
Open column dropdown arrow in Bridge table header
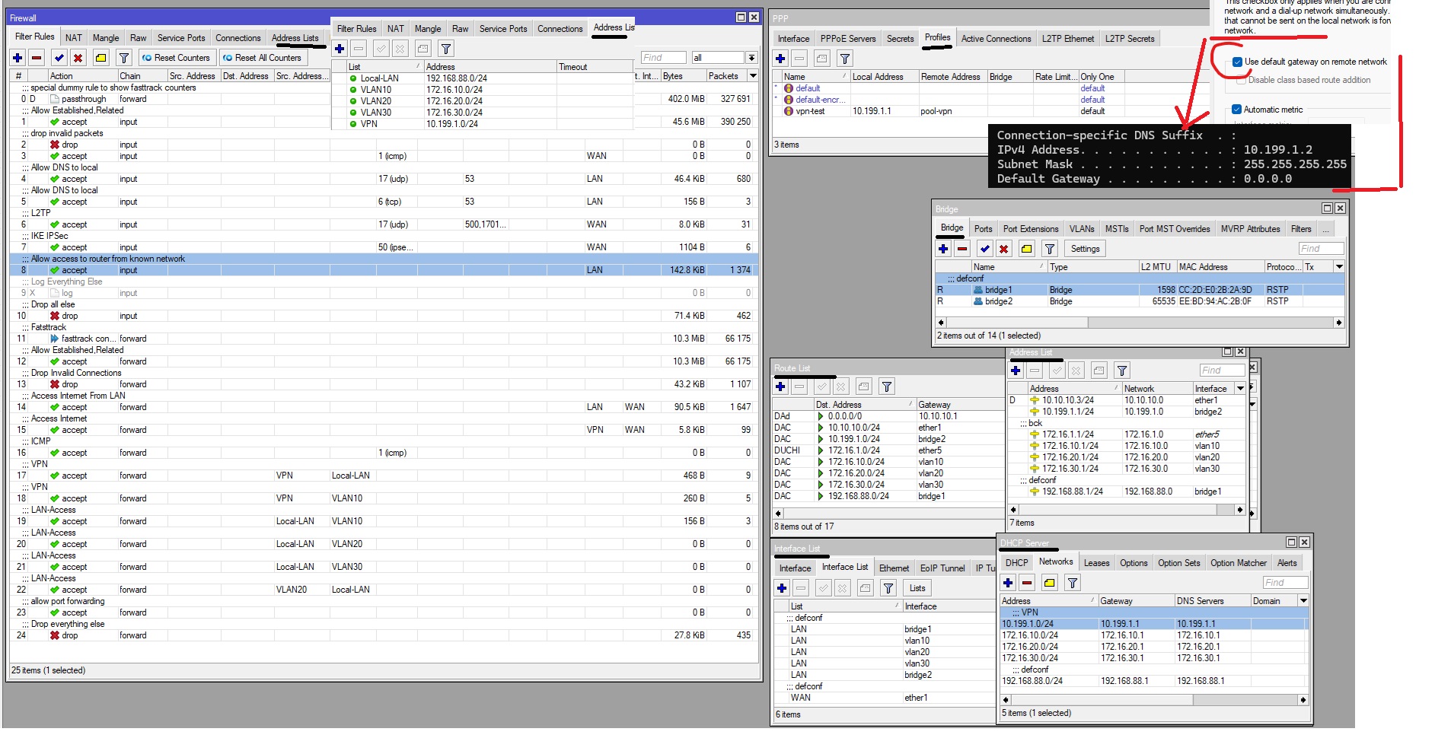tap(1338, 267)
